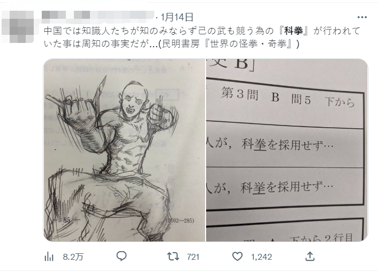Viewport: 378px width, 271px height.
Task: Open the three-dot more options menu
Action: coord(362,17)
